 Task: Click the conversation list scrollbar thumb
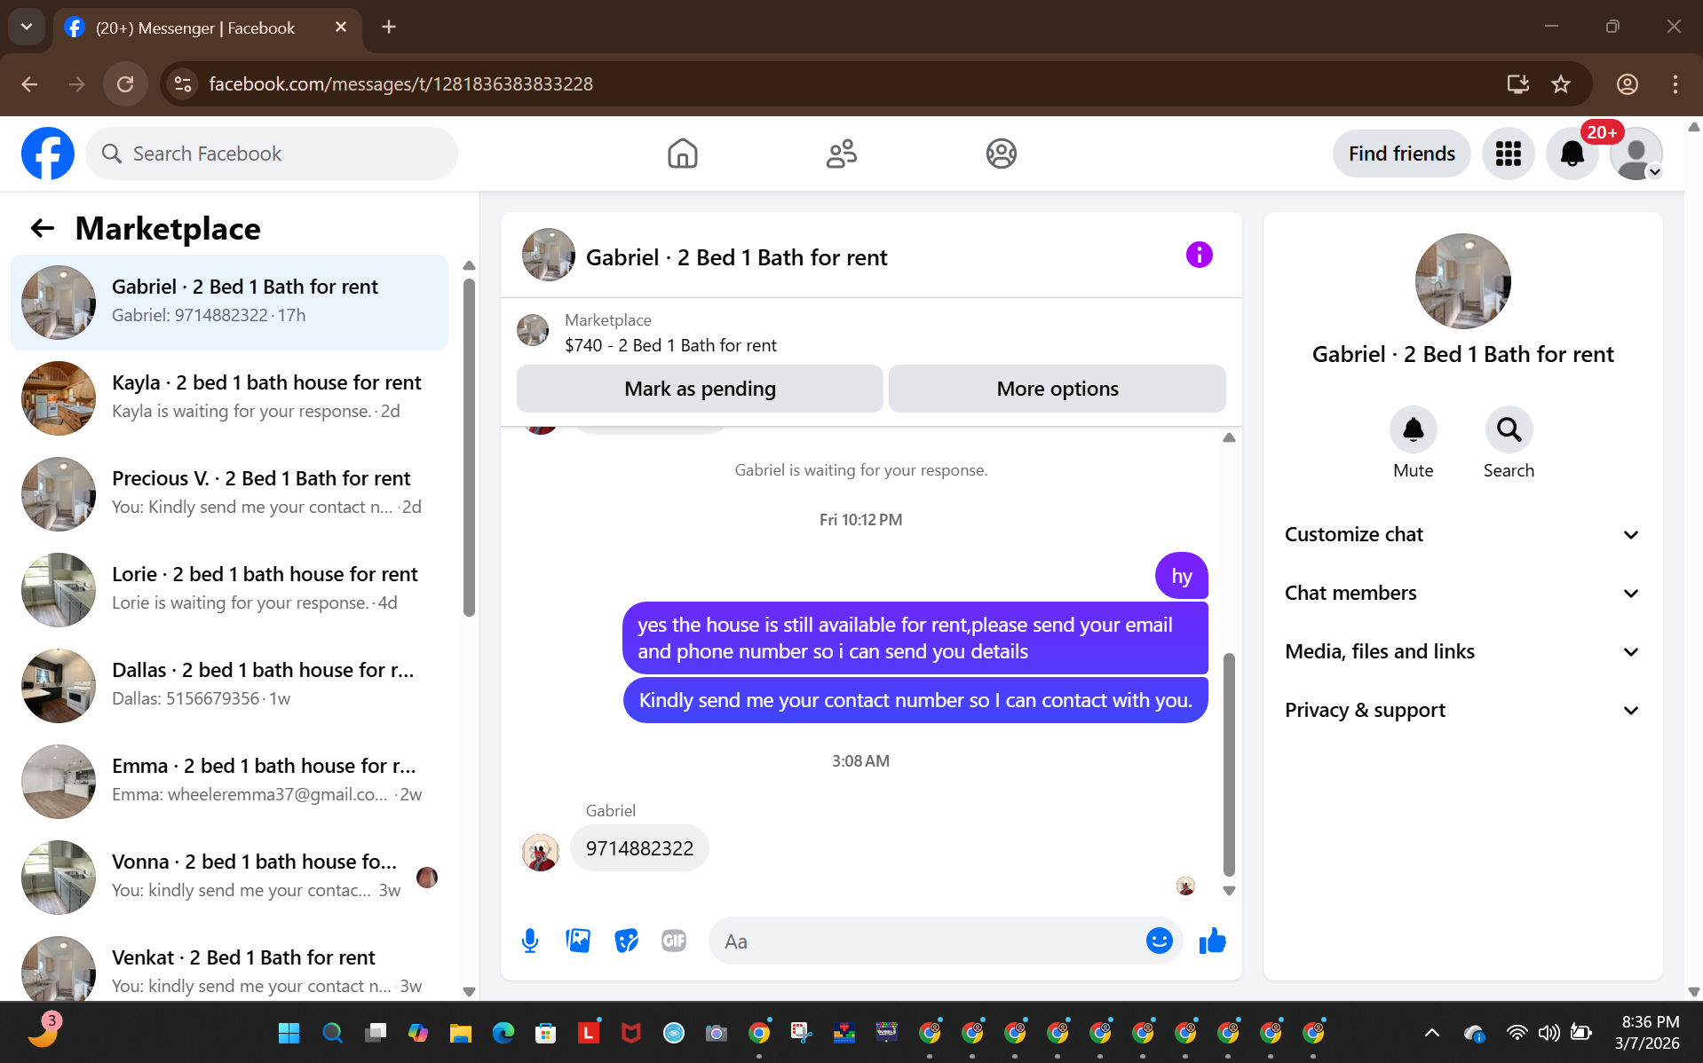pyautogui.click(x=469, y=446)
